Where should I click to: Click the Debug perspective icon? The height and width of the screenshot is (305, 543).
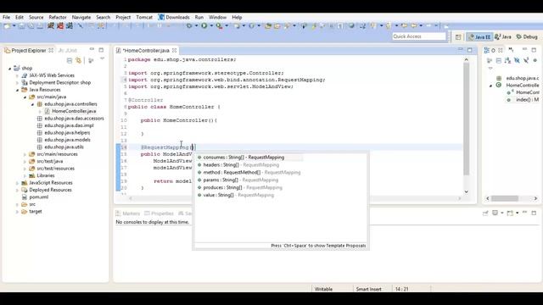(519, 36)
